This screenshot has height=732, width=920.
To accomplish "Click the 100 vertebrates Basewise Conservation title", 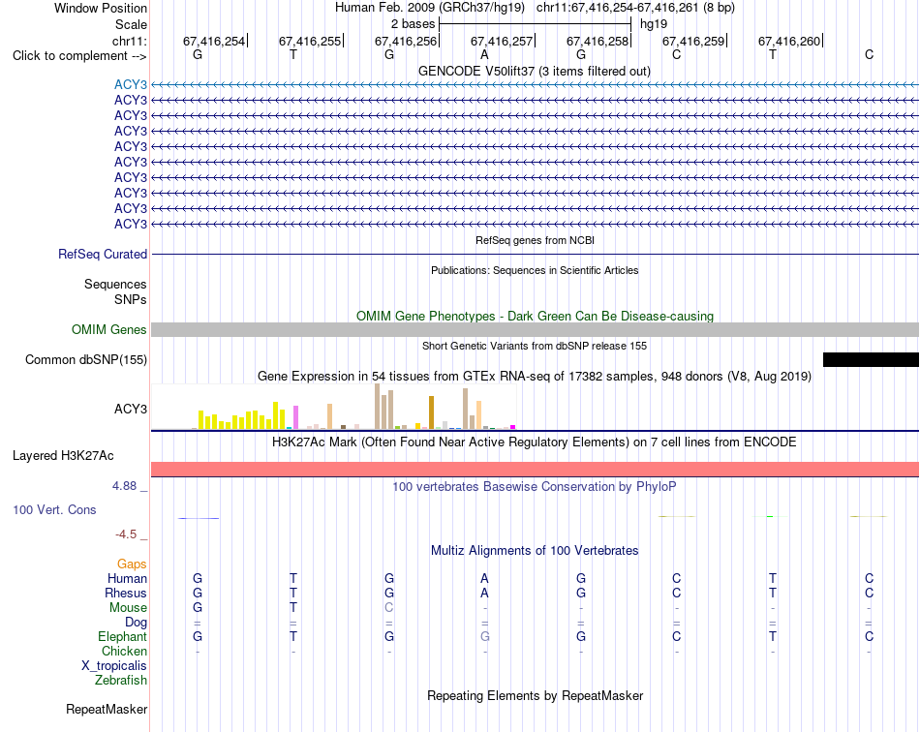I will (x=535, y=486).
